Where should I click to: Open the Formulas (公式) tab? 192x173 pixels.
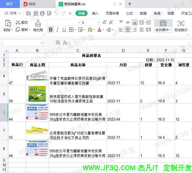point(129,13)
